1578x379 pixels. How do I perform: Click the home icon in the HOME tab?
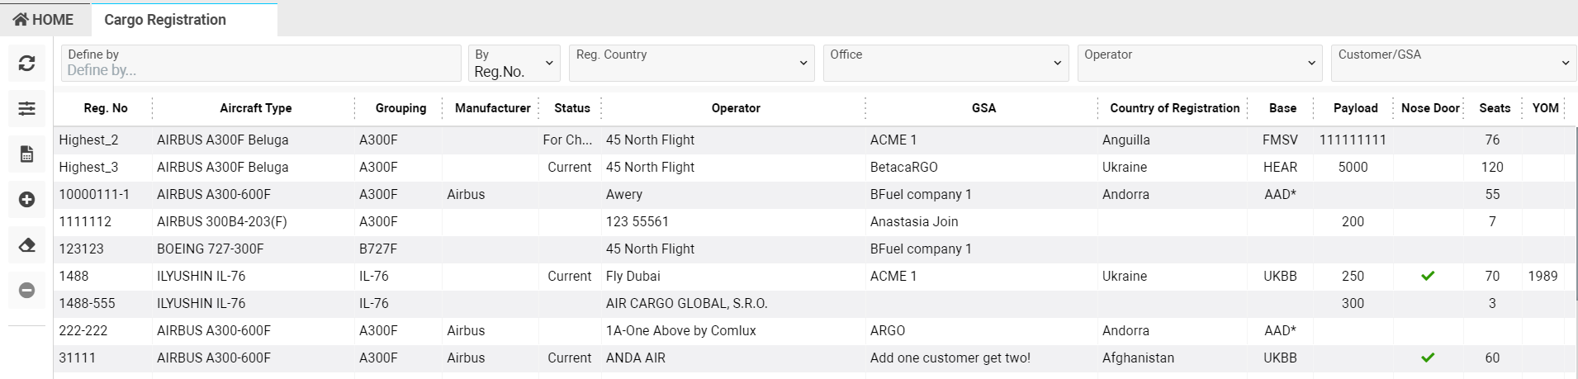point(21,19)
